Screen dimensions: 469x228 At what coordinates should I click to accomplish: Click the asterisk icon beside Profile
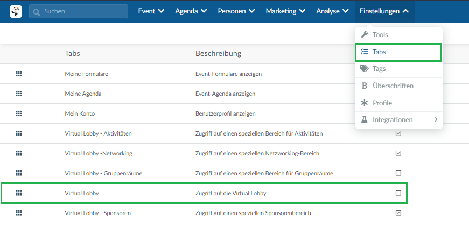[x=365, y=103]
